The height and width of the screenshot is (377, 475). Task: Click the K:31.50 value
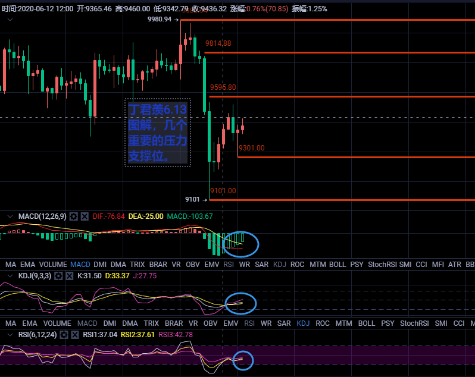pos(89,276)
